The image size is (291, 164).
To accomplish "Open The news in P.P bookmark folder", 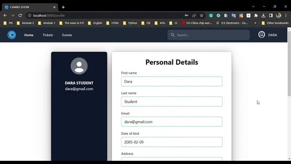I will 71,23.
